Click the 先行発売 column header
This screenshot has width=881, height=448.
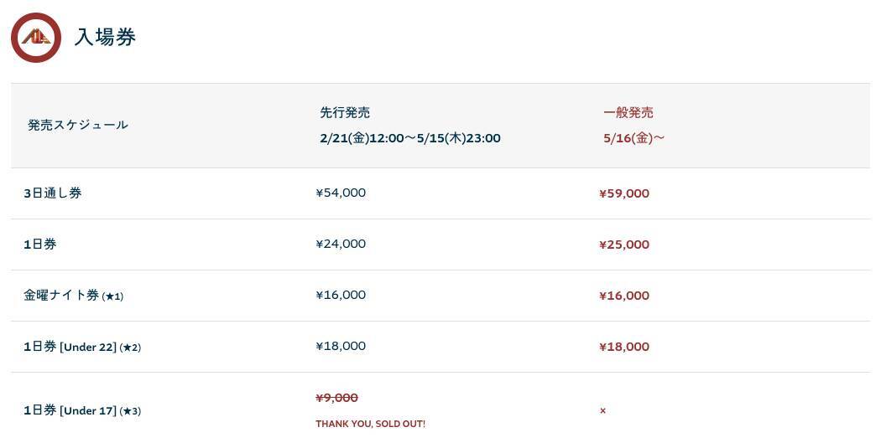345,112
